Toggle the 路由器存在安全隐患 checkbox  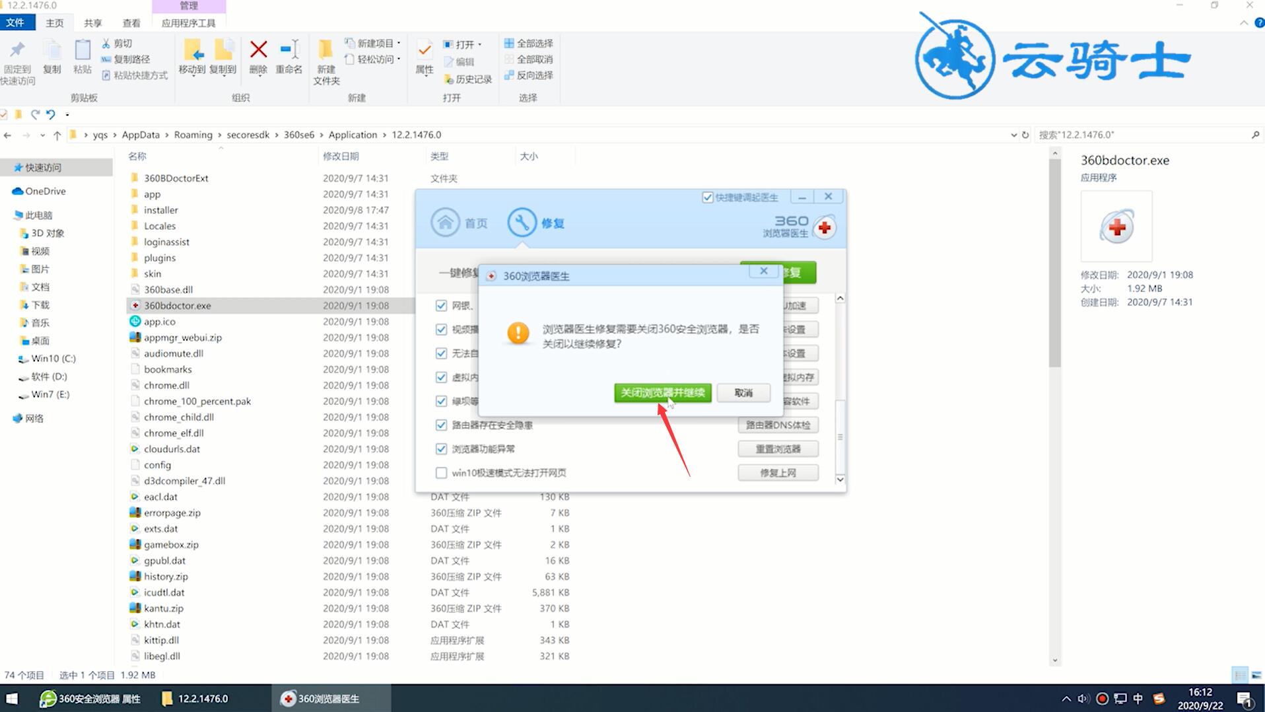[x=441, y=425]
